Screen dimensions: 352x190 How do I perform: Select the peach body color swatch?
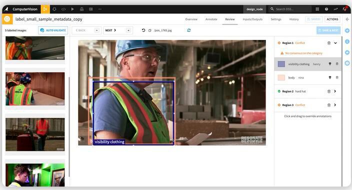click(281, 77)
